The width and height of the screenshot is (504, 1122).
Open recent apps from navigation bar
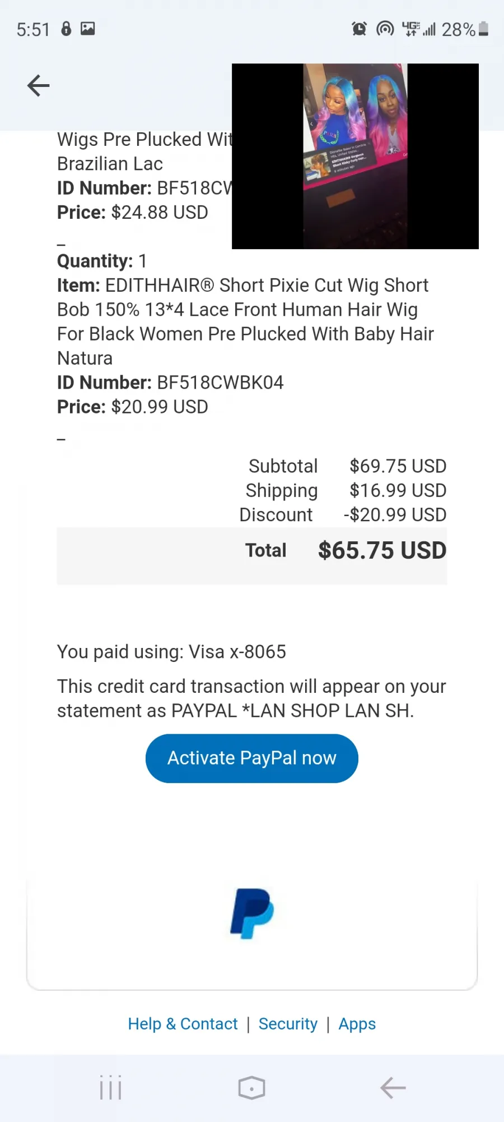pos(110,1088)
